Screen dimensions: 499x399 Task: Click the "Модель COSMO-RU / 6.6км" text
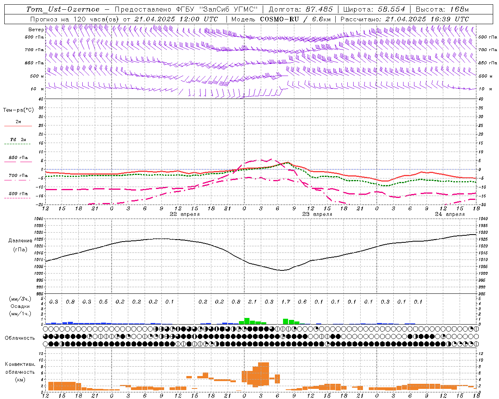click(281, 19)
